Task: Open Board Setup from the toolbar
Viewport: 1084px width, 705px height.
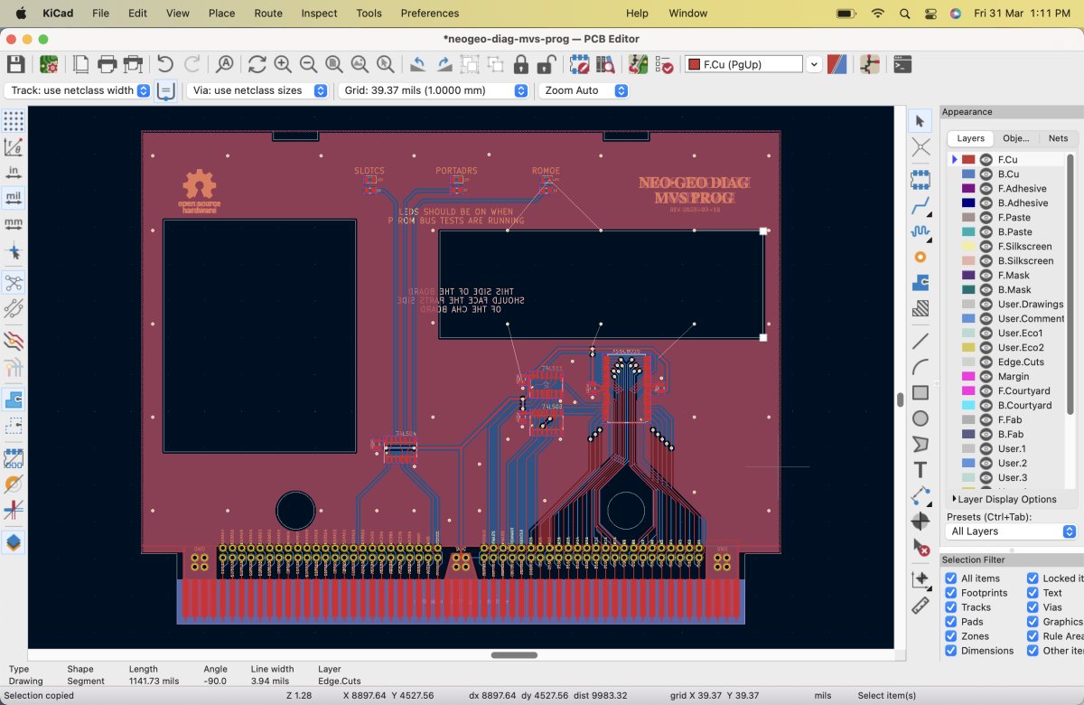Action: tap(48, 64)
